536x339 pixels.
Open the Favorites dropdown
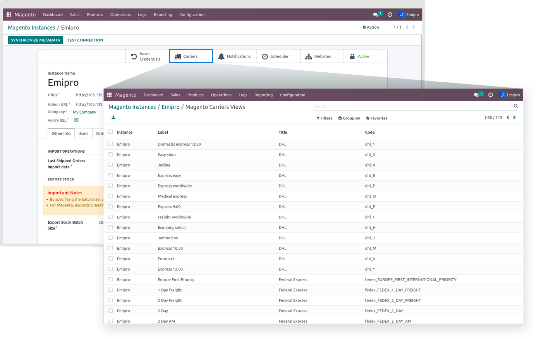pos(376,118)
